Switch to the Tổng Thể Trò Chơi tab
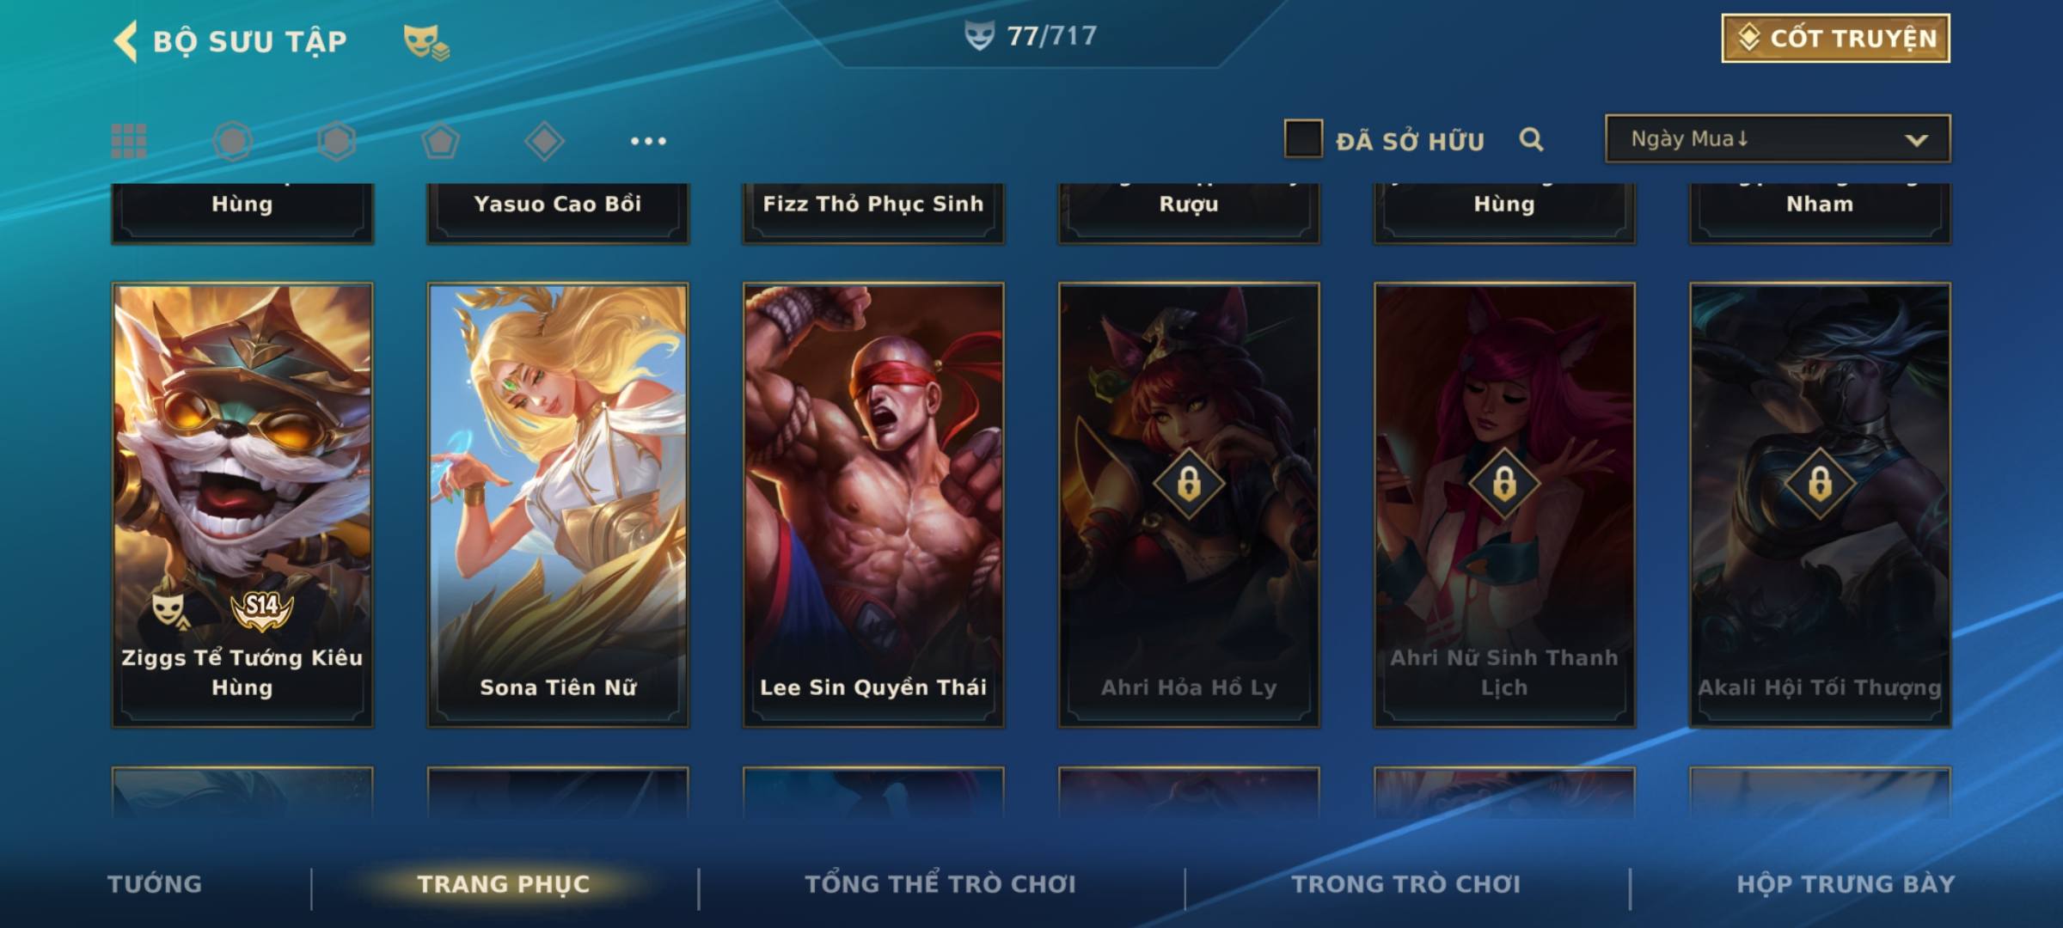 (940, 883)
